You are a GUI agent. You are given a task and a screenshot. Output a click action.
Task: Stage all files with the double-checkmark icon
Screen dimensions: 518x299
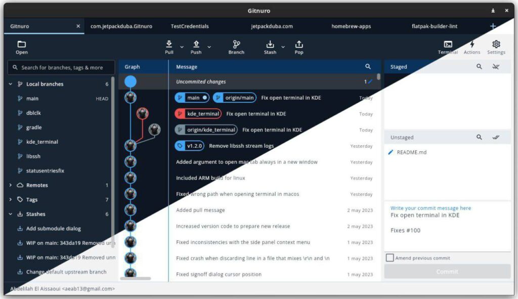(496, 137)
